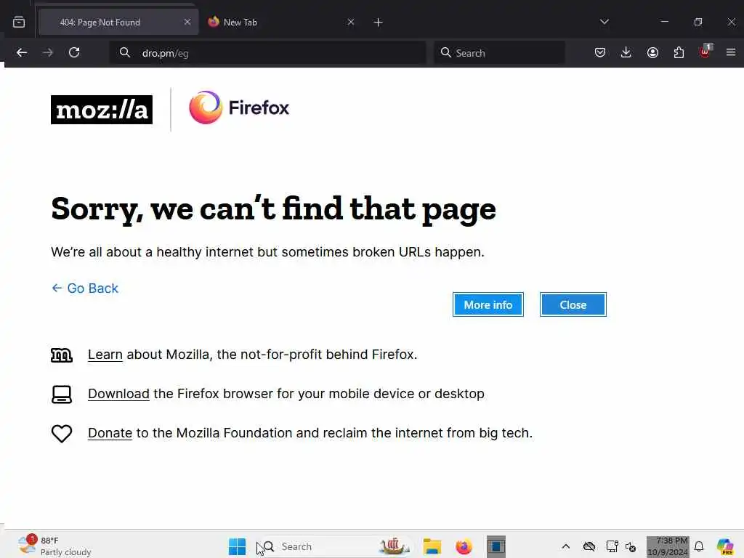
Task: Click the network display tray icon
Action: tap(612, 546)
